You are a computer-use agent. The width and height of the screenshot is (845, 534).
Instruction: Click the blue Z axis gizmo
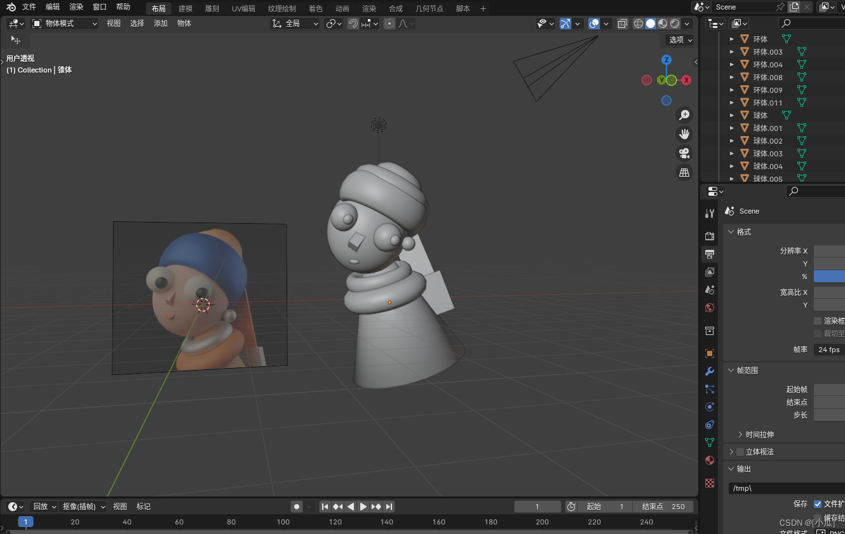(666, 60)
